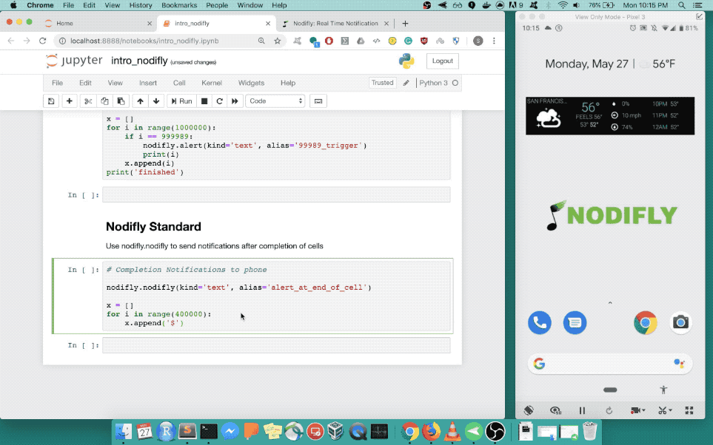Bookmark this page with star icon
713x445 pixels.
[278, 41]
